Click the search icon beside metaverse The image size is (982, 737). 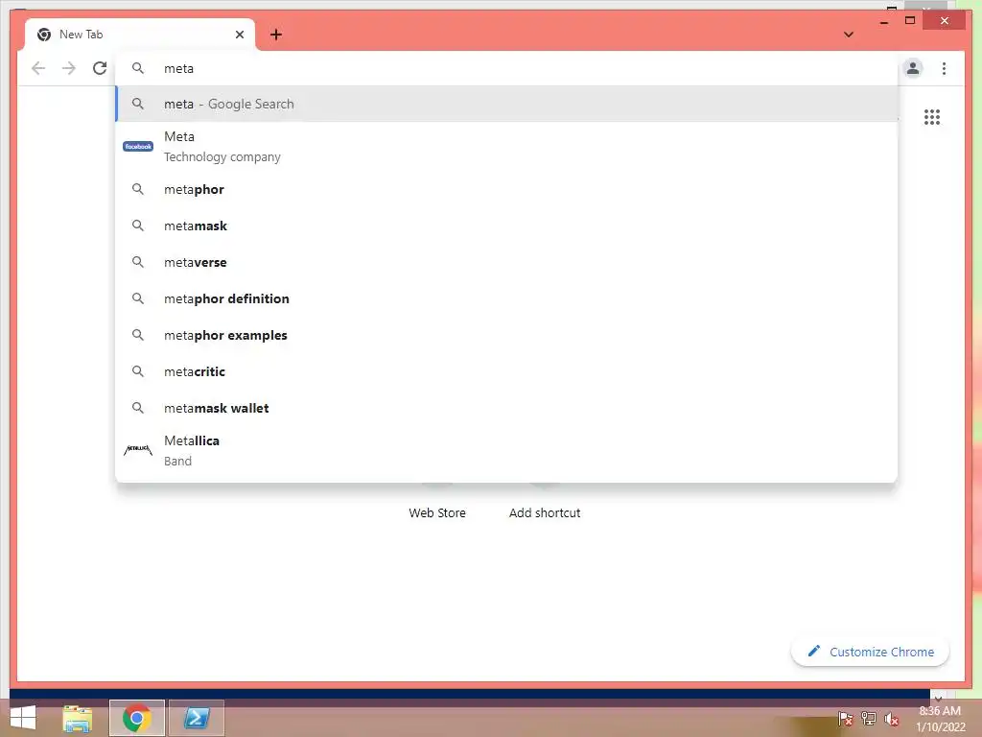pos(138,262)
